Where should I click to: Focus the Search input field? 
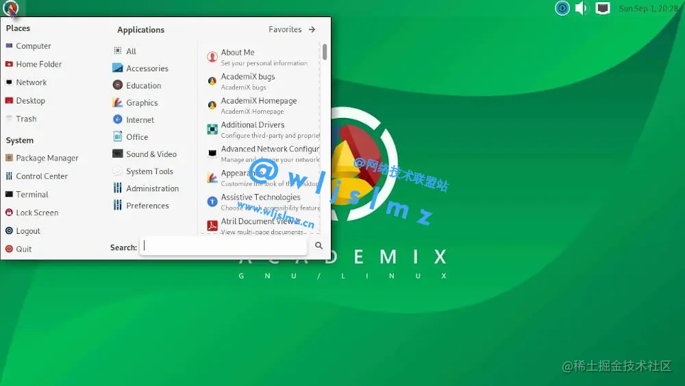pyautogui.click(x=224, y=246)
